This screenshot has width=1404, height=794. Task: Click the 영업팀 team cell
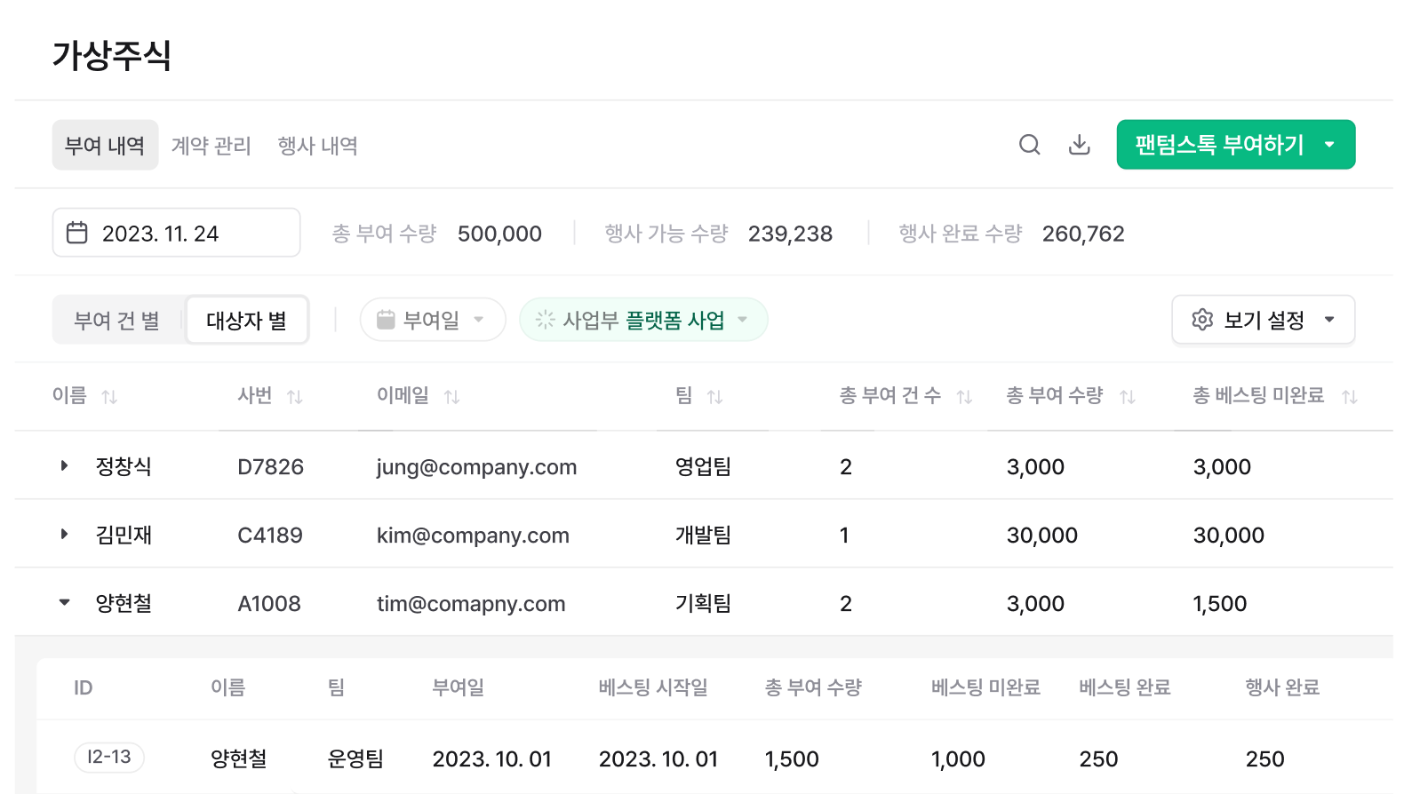[x=703, y=466]
